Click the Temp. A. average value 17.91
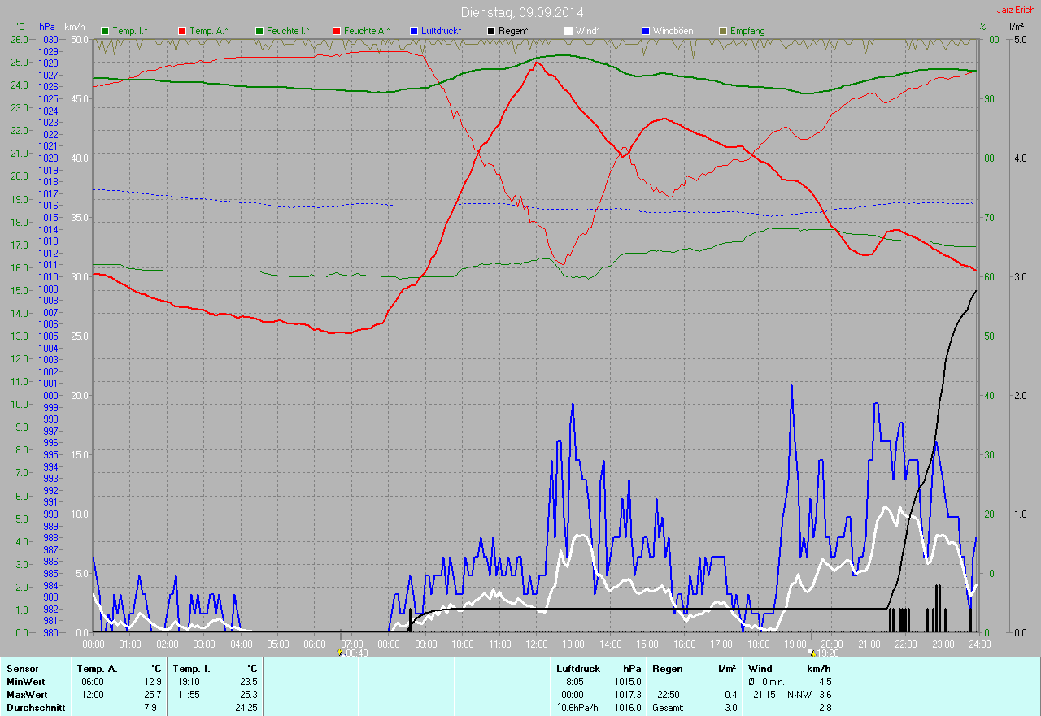Viewport: 1041px width, 716px height. (x=150, y=708)
